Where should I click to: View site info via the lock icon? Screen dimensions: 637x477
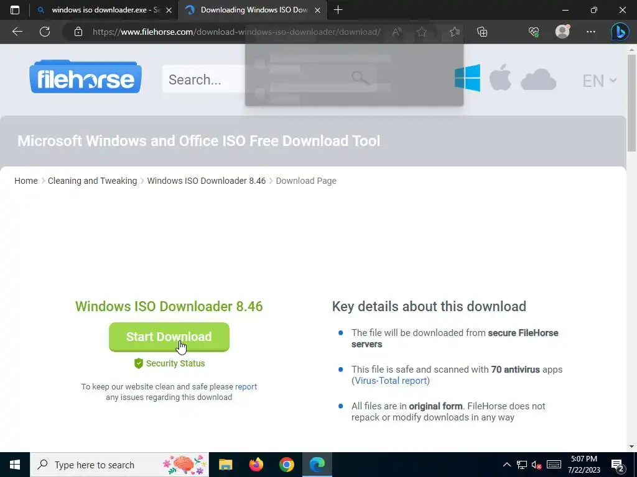[x=78, y=32]
